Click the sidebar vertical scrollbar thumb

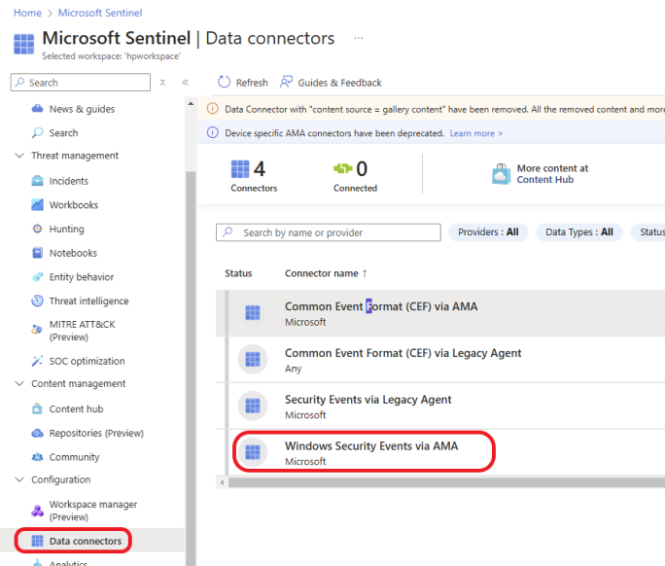tap(191, 369)
